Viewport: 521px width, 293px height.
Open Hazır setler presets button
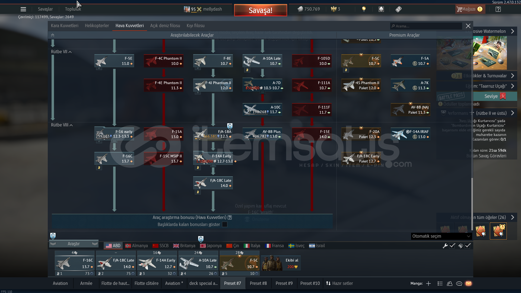tap(339, 283)
